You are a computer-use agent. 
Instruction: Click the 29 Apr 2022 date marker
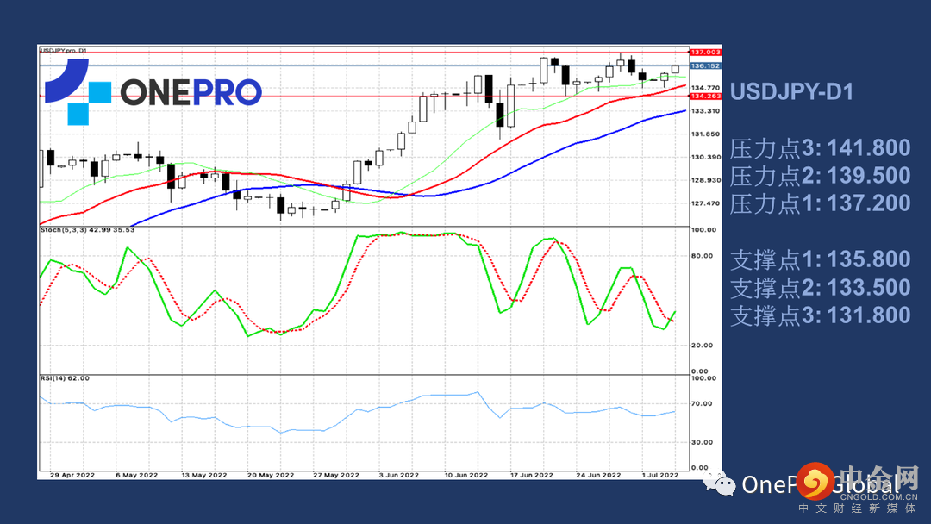(71, 474)
